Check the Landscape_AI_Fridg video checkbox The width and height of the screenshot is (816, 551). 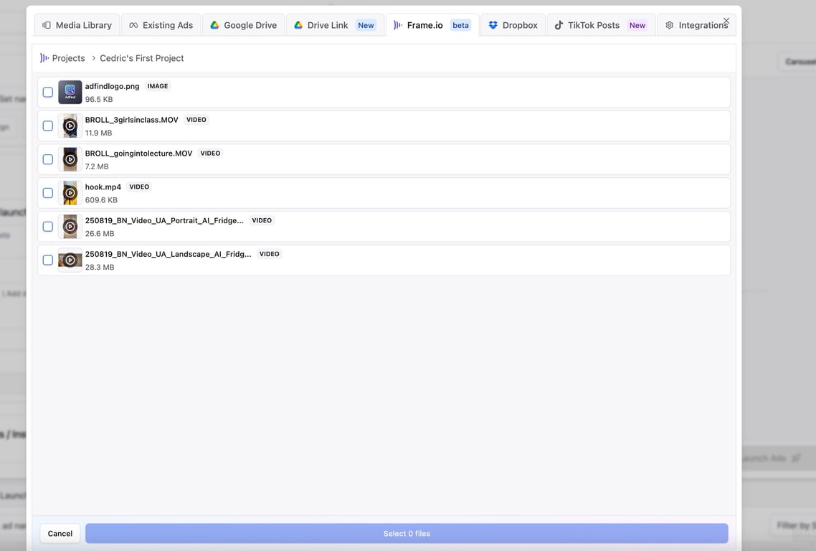[x=48, y=260]
